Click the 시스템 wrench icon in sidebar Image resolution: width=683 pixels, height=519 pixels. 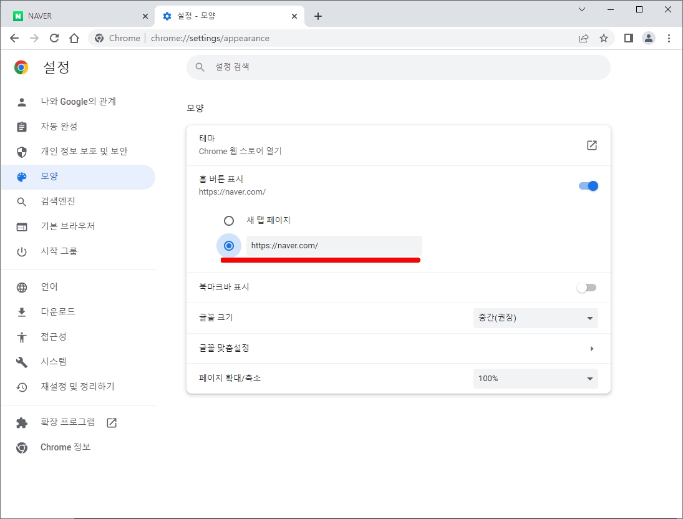coord(22,362)
